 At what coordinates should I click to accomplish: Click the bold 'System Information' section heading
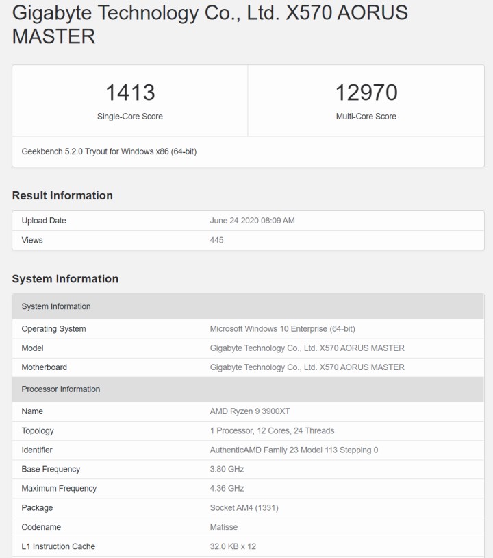(x=65, y=278)
